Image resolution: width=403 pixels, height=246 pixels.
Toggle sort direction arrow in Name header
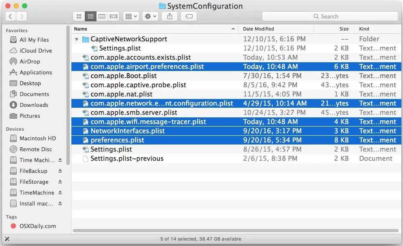click(233, 29)
